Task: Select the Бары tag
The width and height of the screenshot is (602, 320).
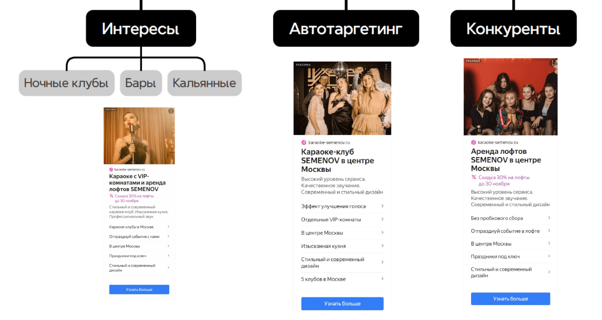Action: (x=141, y=83)
